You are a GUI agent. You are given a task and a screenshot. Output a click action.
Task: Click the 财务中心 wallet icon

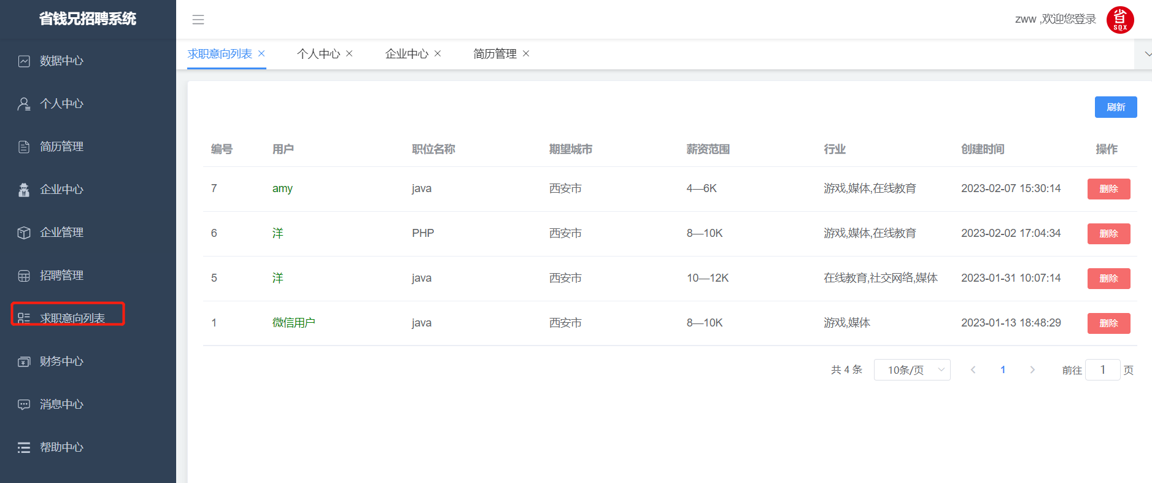(x=24, y=362)
